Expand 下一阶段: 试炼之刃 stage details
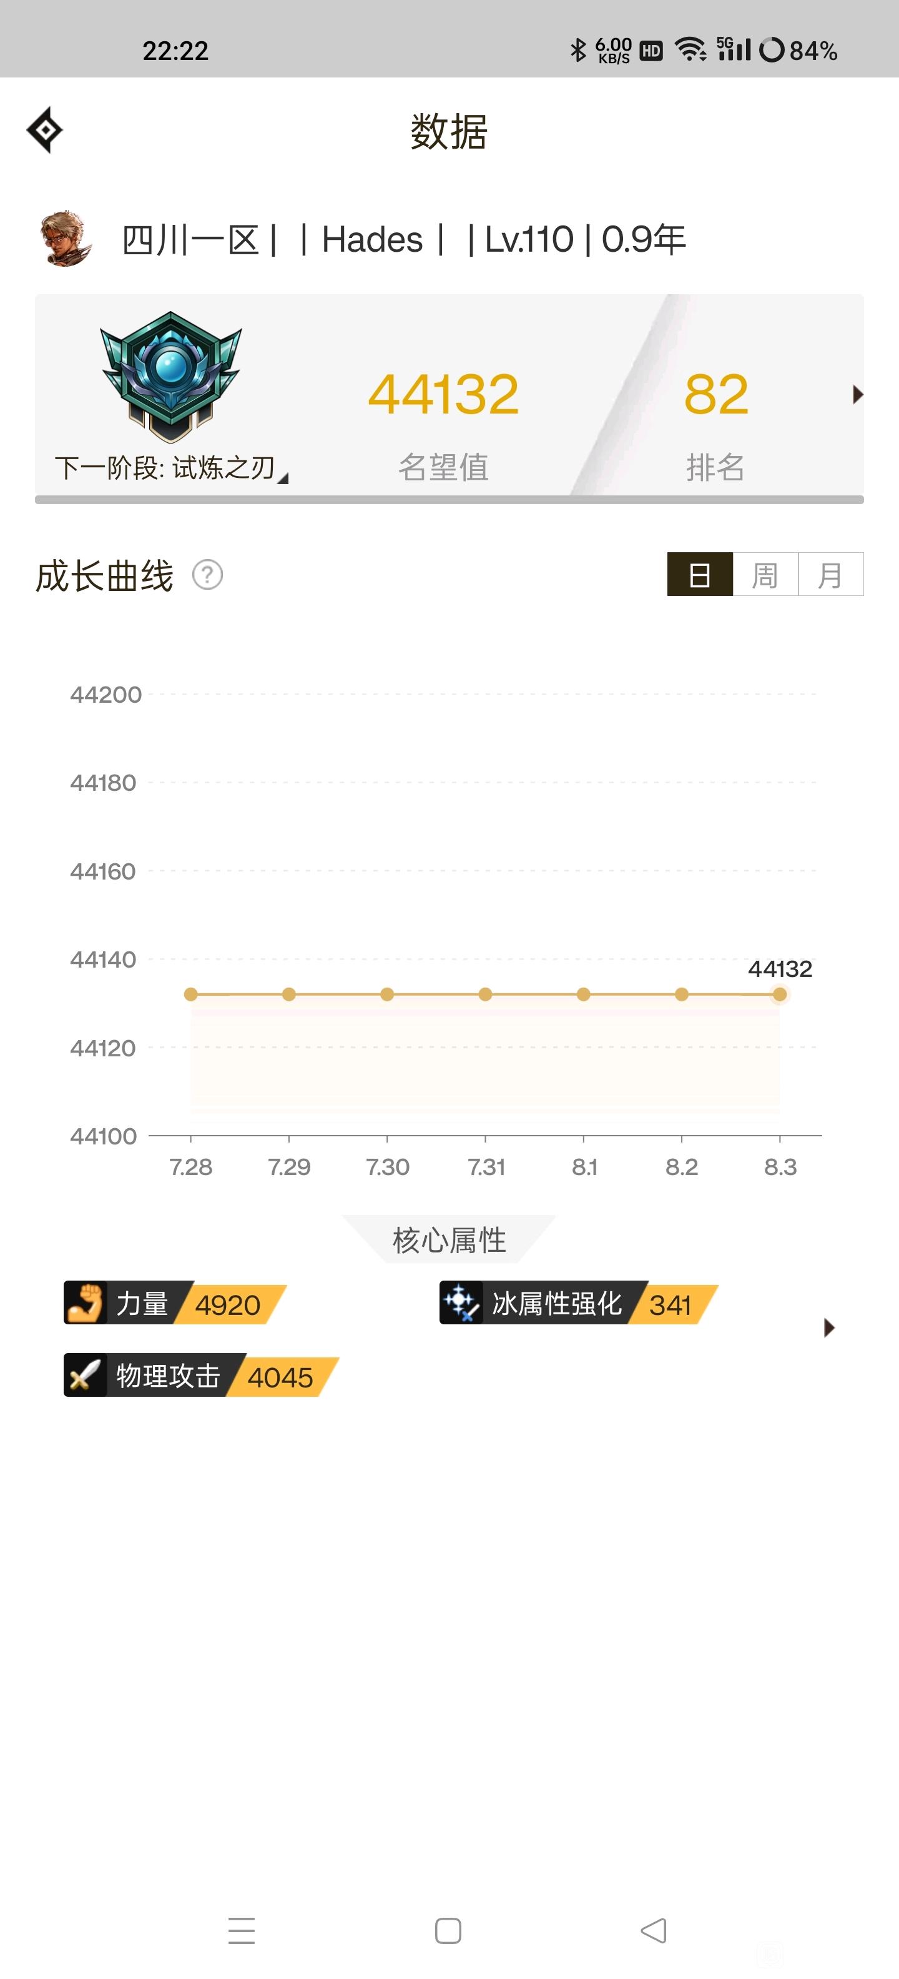The width and height of the screenshot is (899, 1979). [x=170, y=467]
